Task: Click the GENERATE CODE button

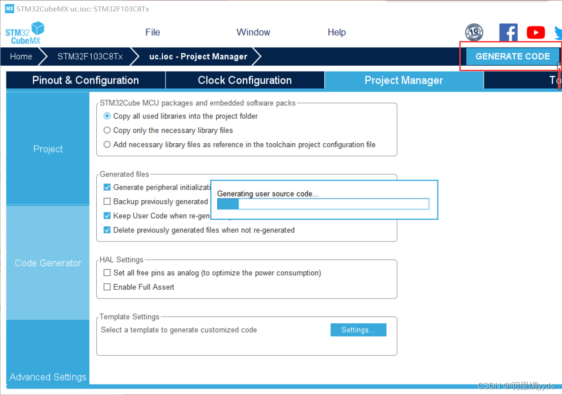Action: (513, 57)
